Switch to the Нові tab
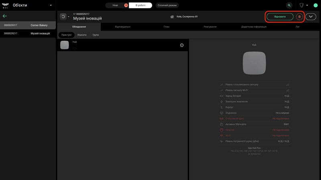The height and width of the screenshot is (180, 321). point(115,5)
